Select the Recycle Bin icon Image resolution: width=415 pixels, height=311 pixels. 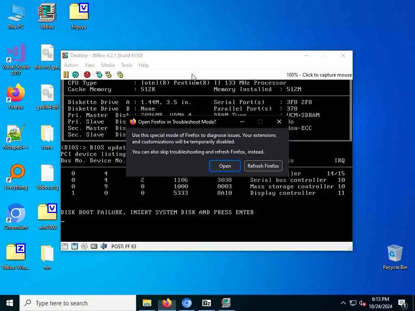395,257
